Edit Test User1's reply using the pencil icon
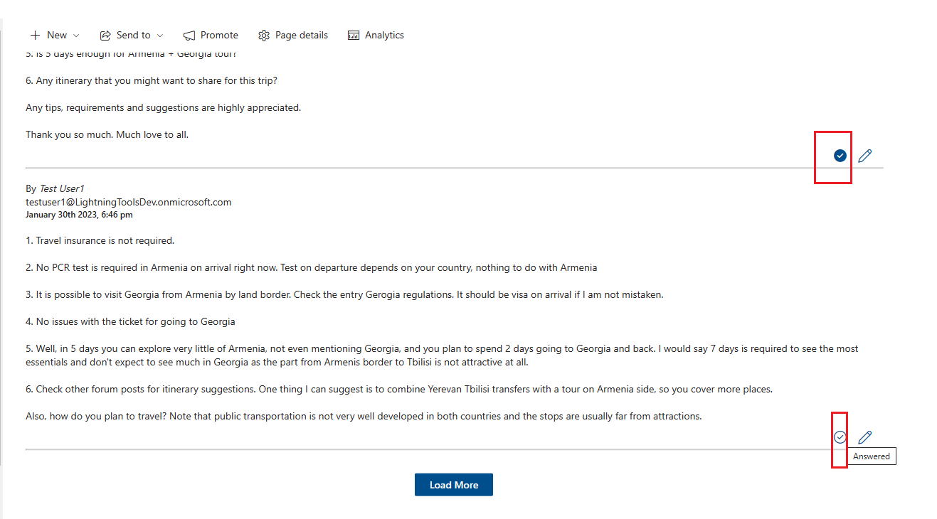The height and width of the screenshot is (519, 937). click(865, 437)
